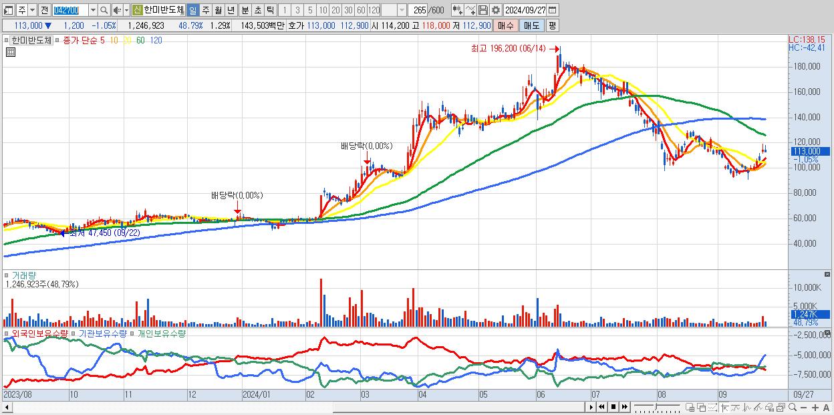Image resolution: width=834 pixels, height=415 pixels.
Task: Select the 주 (weekly) period toggle
Action: 205,10
